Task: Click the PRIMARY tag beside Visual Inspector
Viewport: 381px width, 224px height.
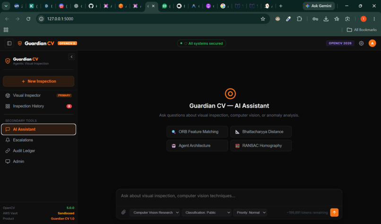Action: pyautogui.click(x=64, y=95)
